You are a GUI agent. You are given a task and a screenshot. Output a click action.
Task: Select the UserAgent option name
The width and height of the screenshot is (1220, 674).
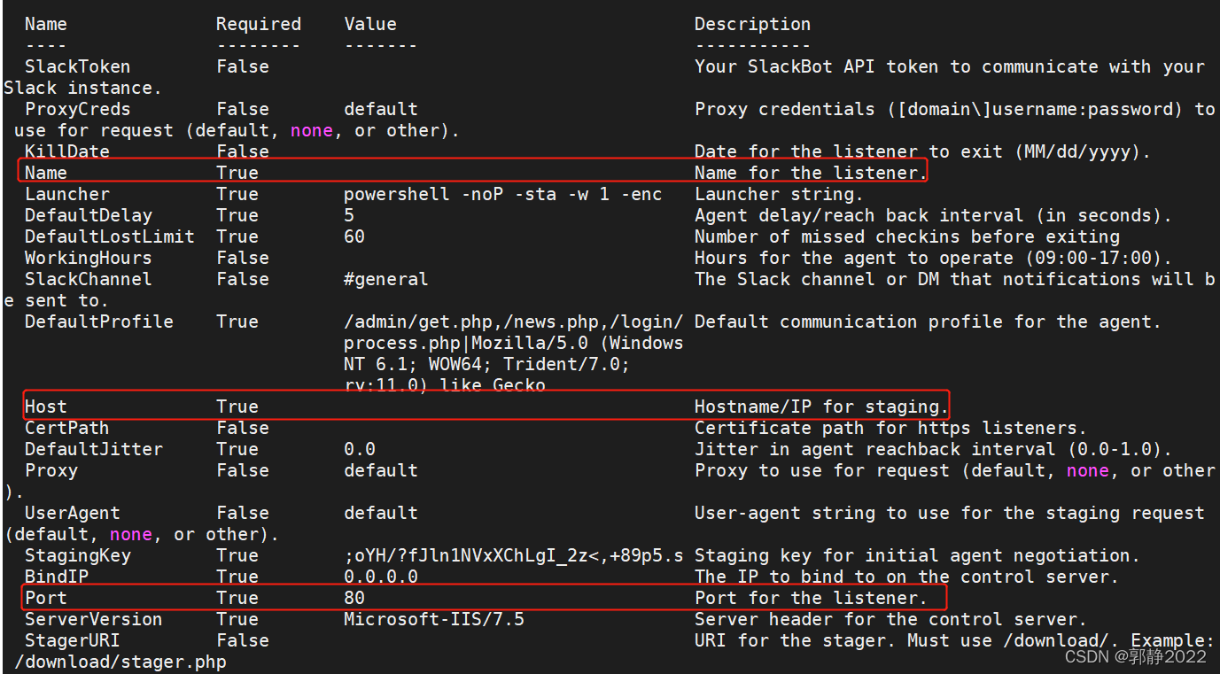[72, 513]
